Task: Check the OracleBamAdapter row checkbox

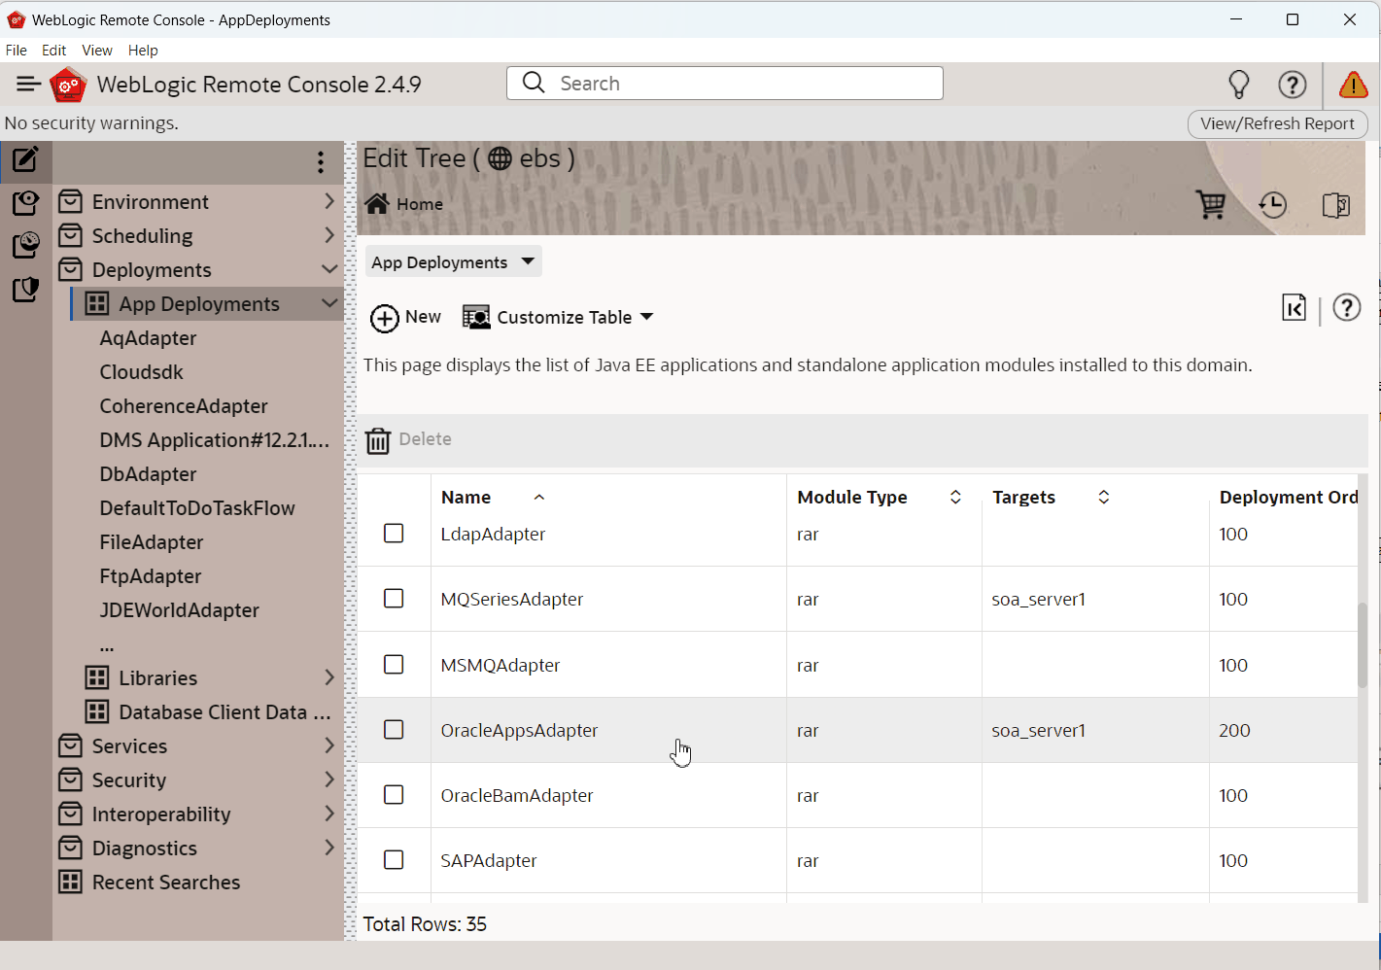Action: [x=394, y=795]
